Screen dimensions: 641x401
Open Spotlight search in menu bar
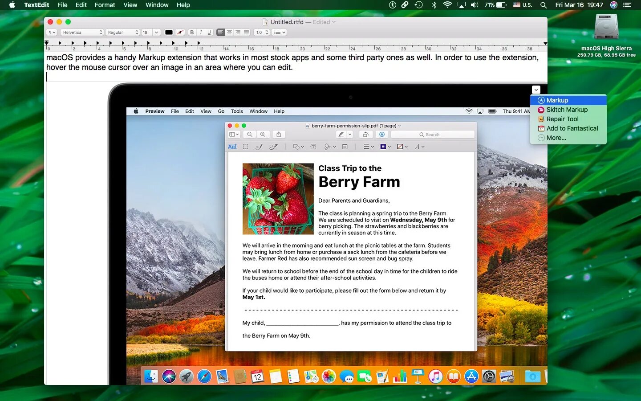click(543, 5)
